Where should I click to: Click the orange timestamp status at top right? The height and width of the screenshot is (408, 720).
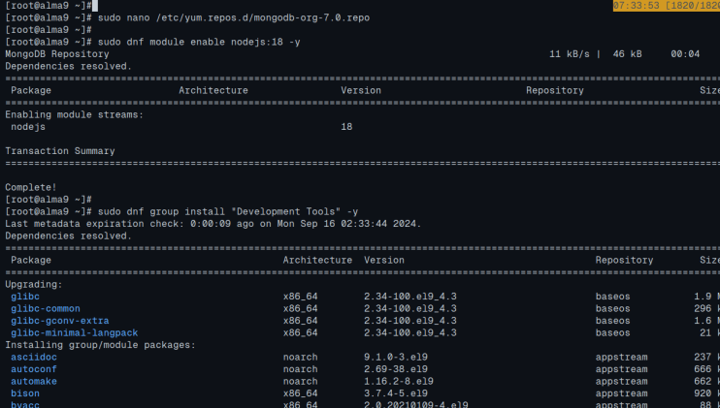coord(666,6)
